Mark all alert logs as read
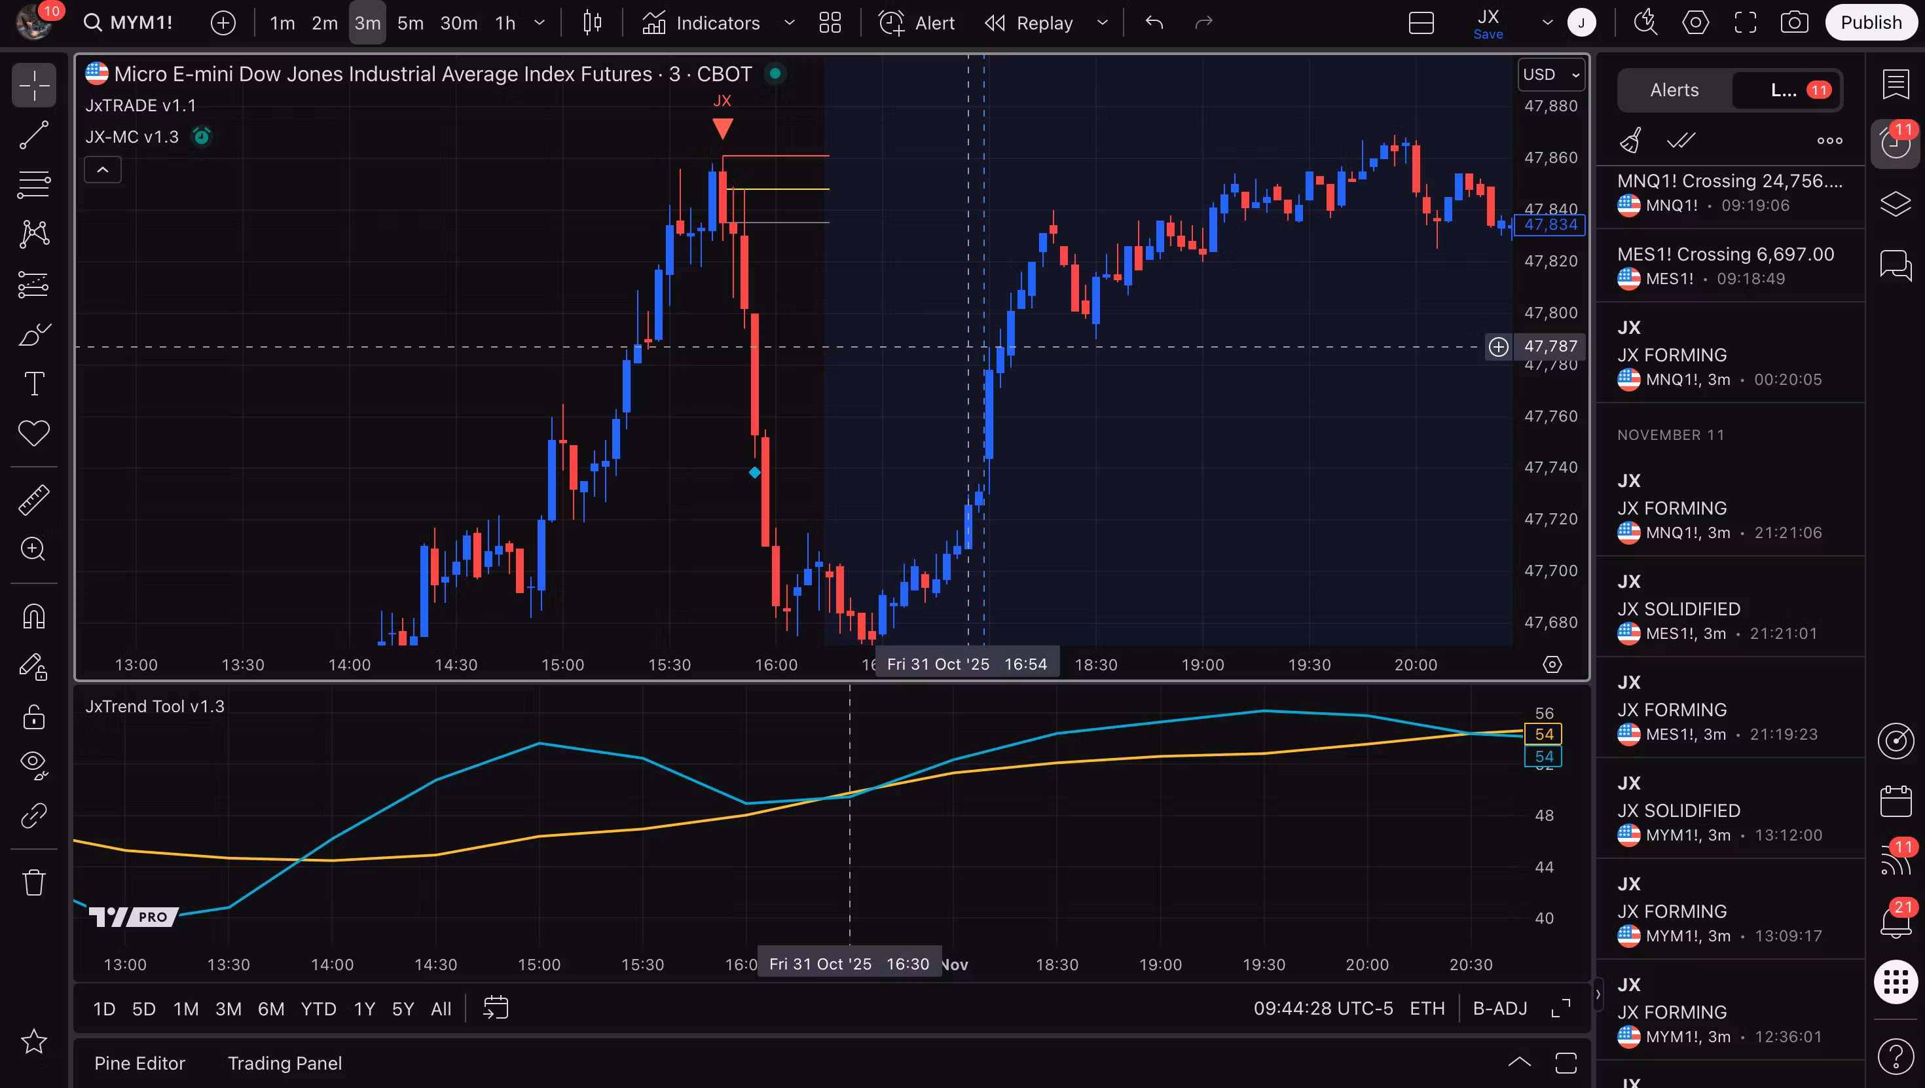This screenshot has height=1088, width=1925. pyautogui.click(x=1681, y=139)
